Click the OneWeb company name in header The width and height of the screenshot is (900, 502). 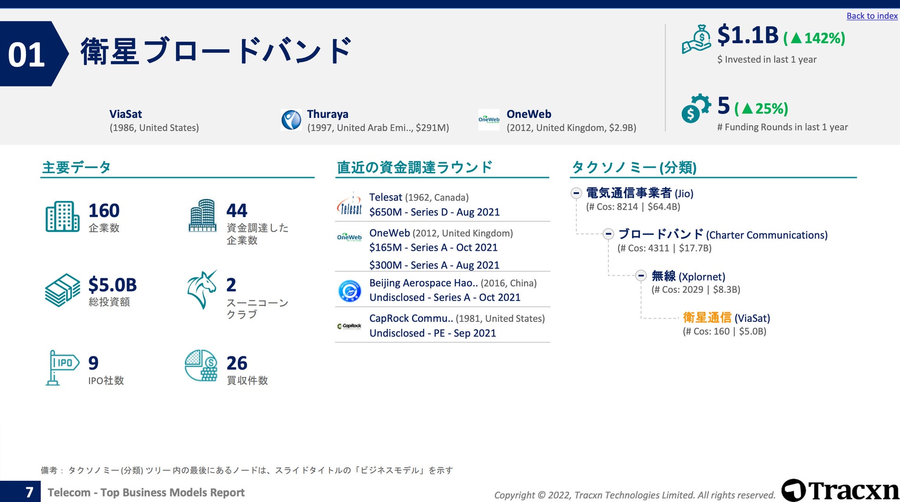click(528, 114)
